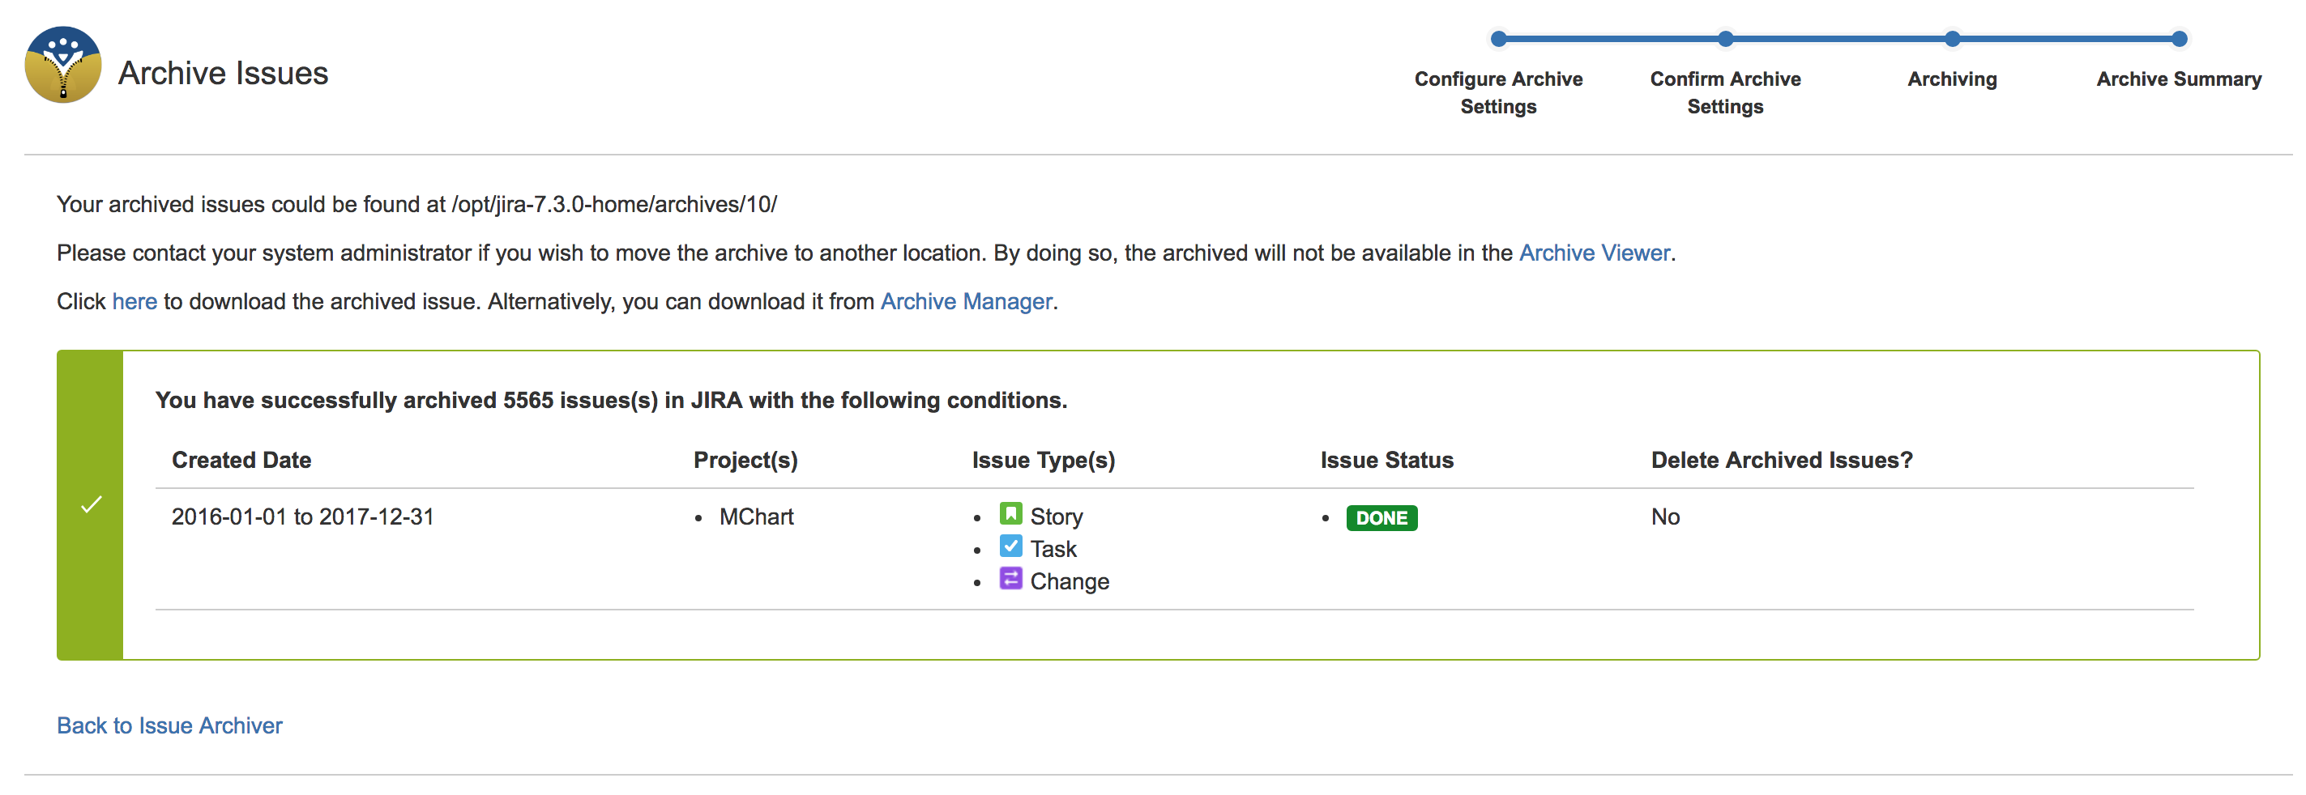The width and height of the screenshot is (2306, 795).
Task: Go back to Issue Archiver
Action: click(x=169, y=725)
